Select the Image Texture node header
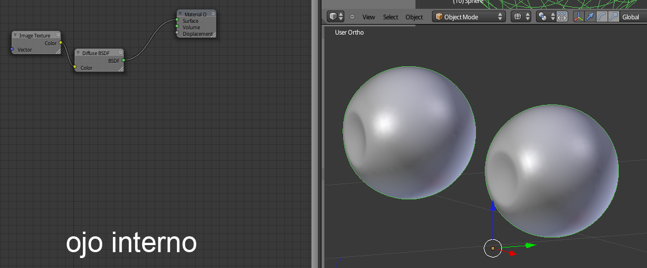Viewport: 647px width, 268px height. 36,35
